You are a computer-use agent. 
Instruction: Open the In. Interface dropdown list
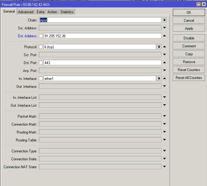point(159,78)
